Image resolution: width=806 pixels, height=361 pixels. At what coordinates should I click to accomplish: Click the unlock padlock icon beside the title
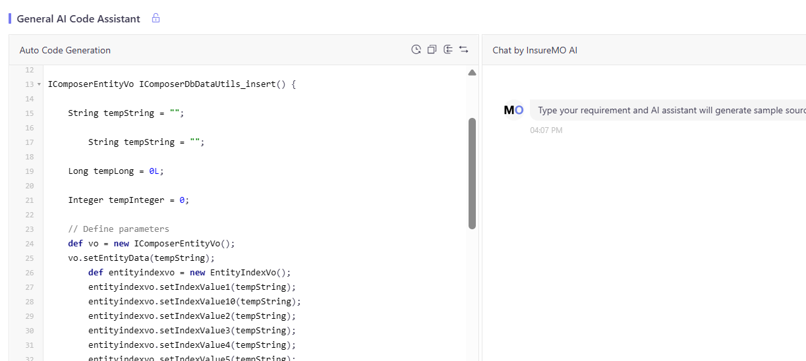(156, 18)
